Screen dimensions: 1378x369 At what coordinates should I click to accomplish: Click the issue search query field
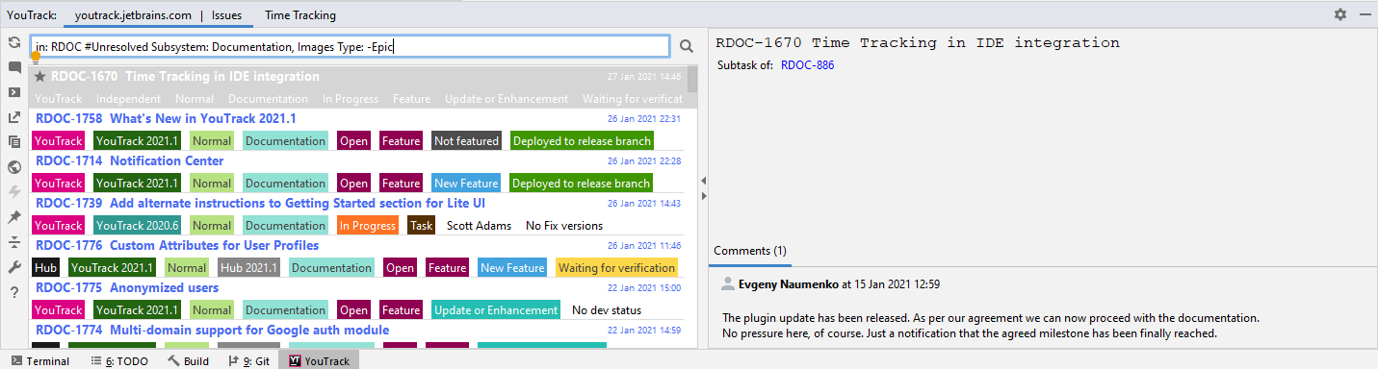[x=351, y=46]
